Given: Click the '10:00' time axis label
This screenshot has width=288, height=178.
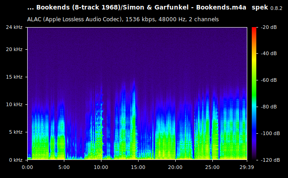Looking at the screenshot, I should pyautogui.click(x=101, y=167).
